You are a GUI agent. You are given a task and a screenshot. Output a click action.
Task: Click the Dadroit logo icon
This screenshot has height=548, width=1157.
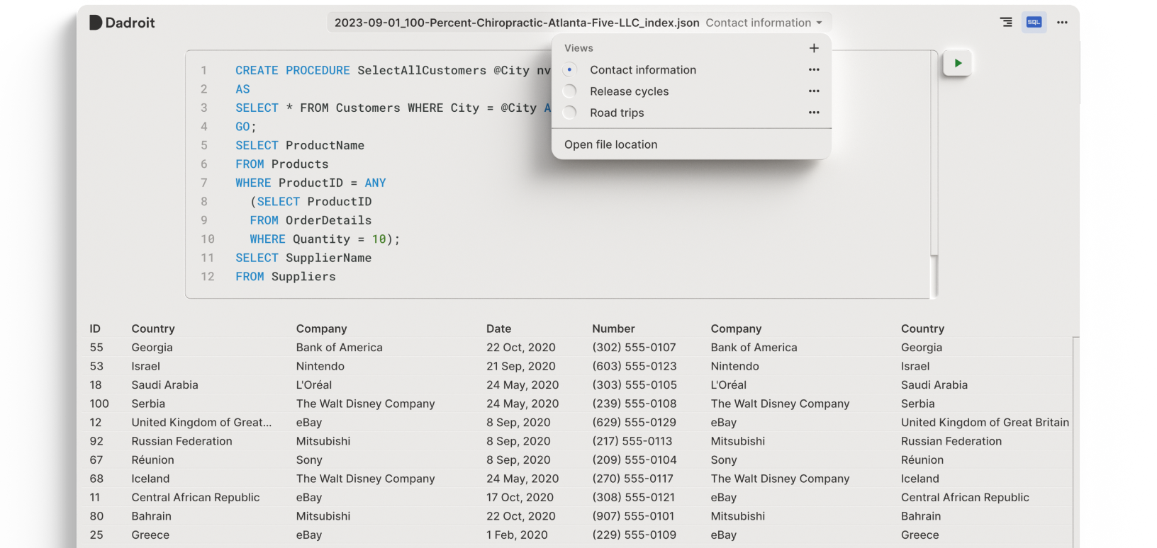[x=96, y=23]
